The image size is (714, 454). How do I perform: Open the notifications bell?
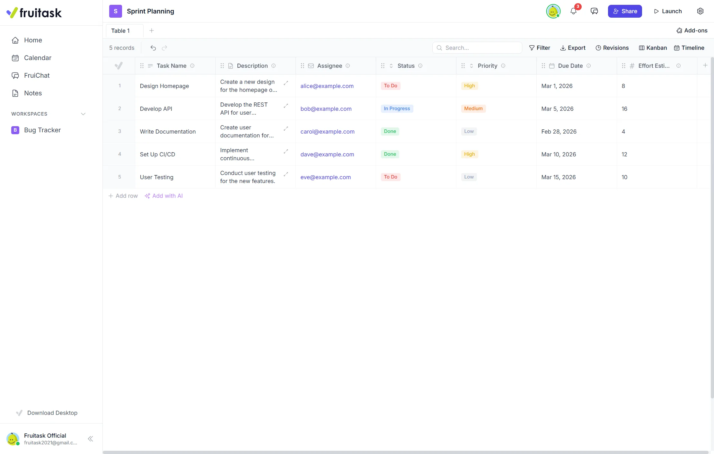(573, 11)
